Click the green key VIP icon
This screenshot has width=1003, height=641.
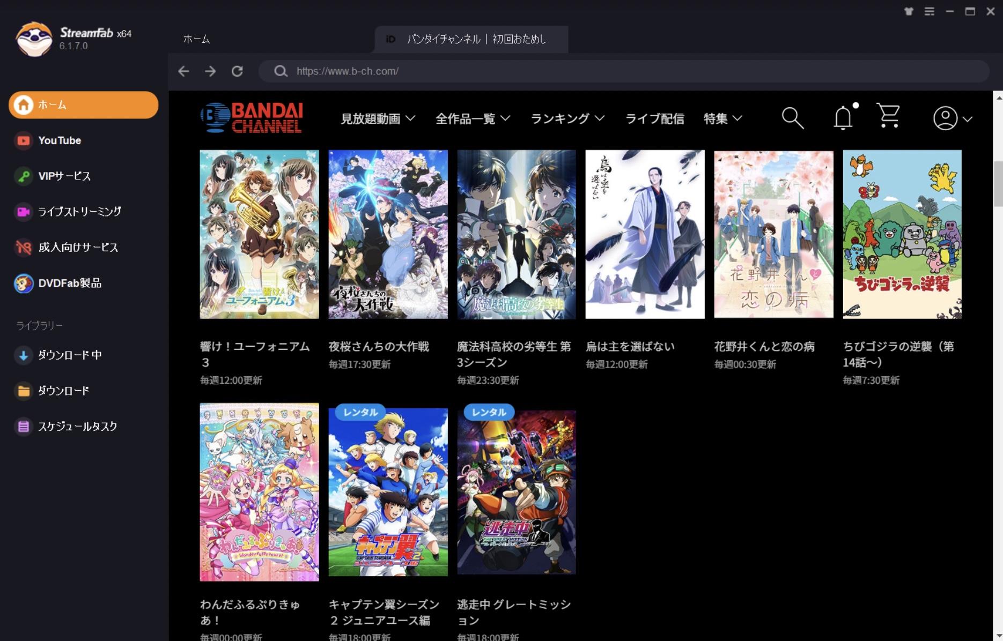pos(23,176)
